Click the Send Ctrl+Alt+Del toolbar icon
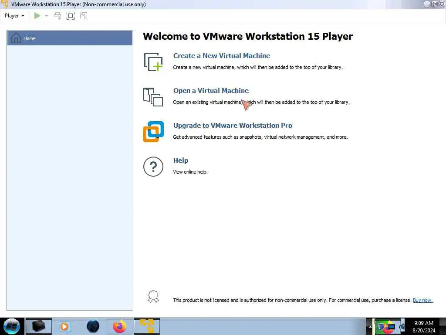Screen dimensions: 446x335 tap(57, 16)
